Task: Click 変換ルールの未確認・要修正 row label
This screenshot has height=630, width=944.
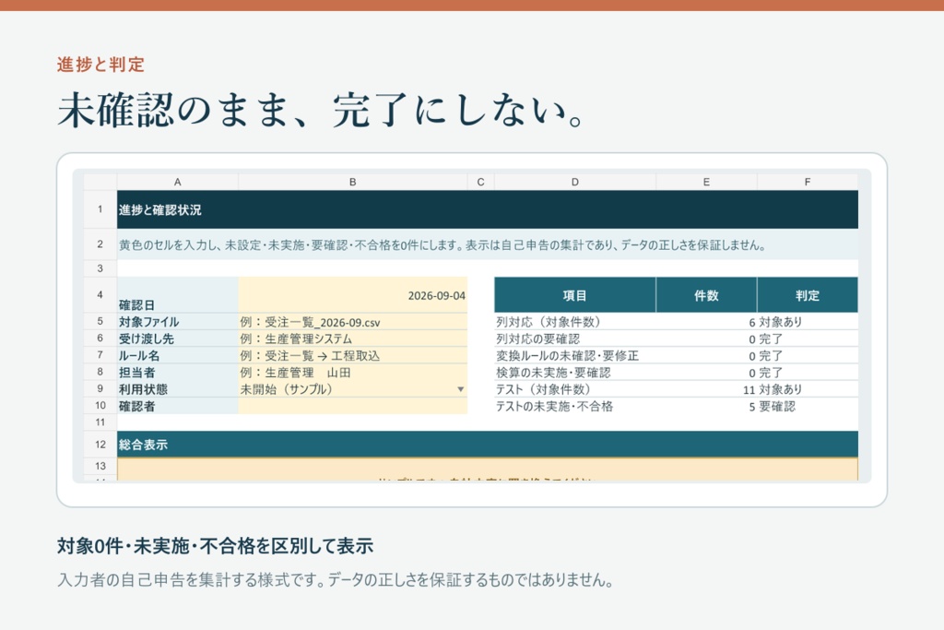Action: pos(575,355)
